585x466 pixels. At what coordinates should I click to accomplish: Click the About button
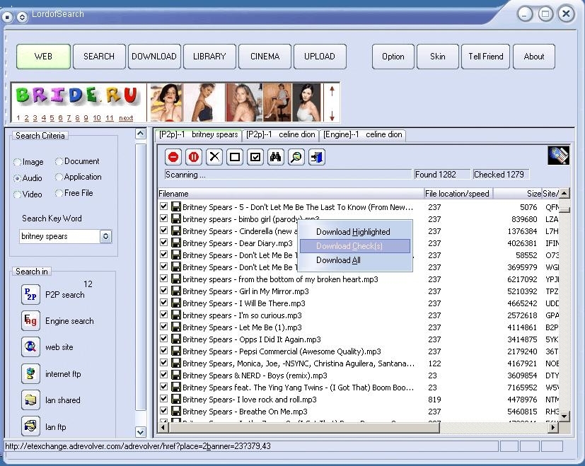point(534,57)
